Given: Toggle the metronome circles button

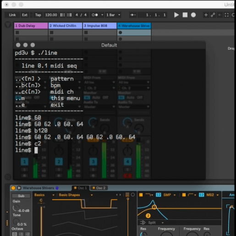Looking at the screenshot, I should coord(95,15).
